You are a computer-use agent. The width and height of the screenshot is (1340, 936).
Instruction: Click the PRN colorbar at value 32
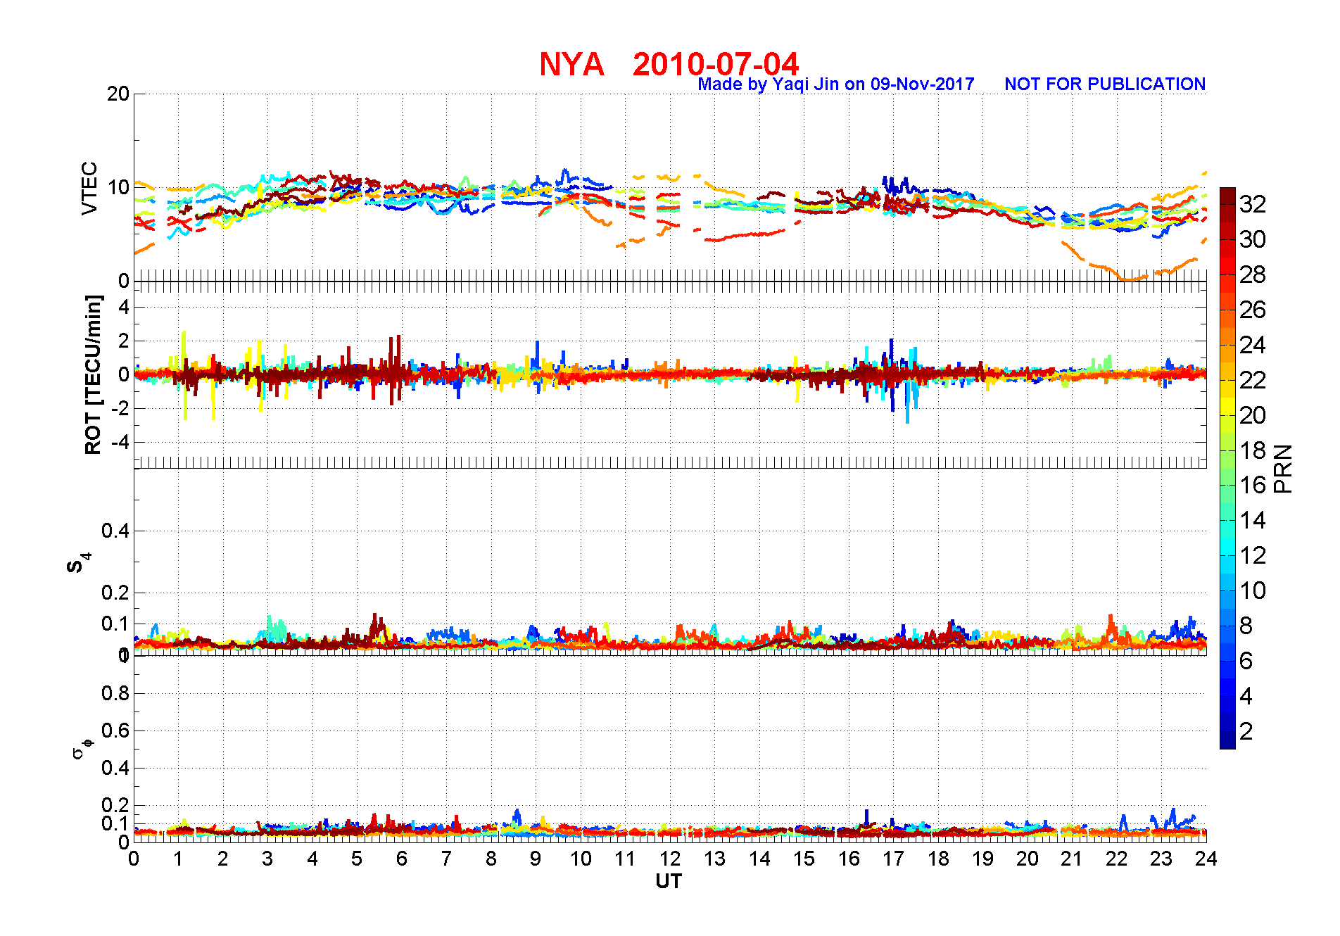(1227, 204)
